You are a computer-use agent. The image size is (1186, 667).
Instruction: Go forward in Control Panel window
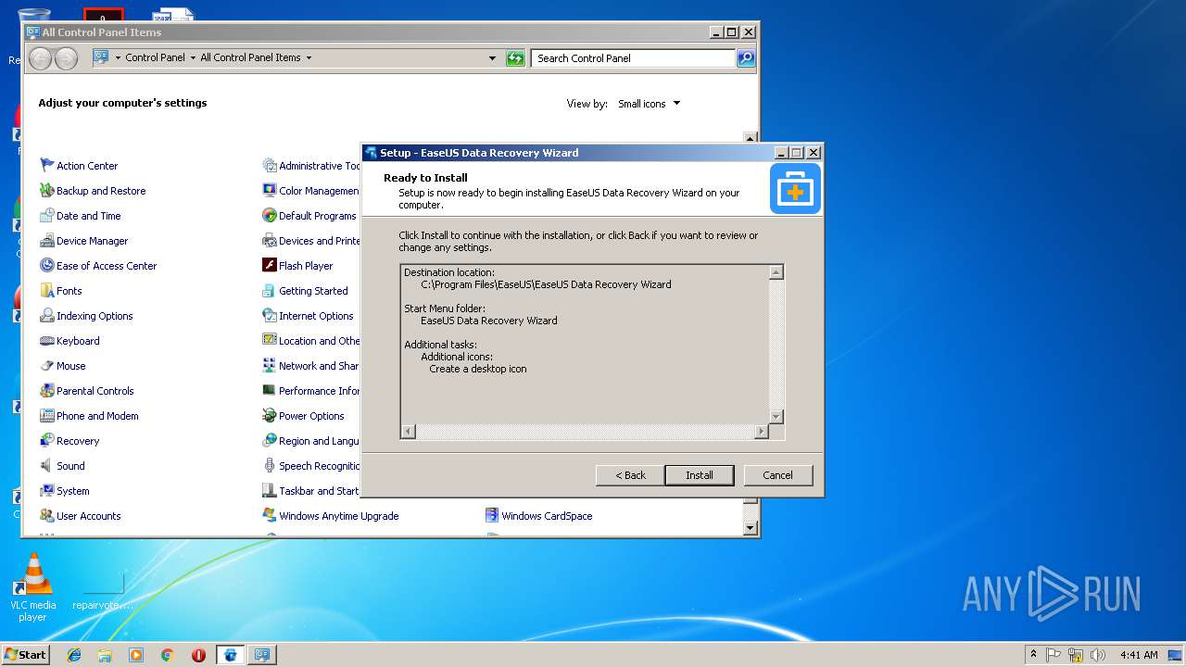[x=66, y=58]
